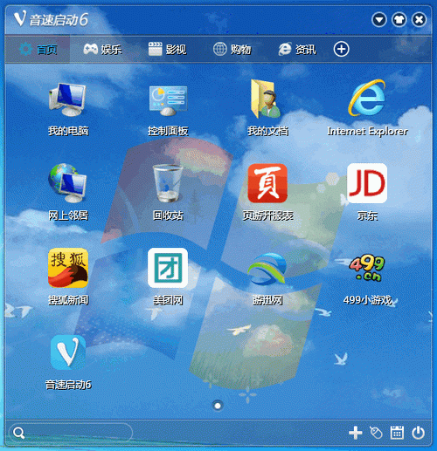Open the 游迅网 shortcut
The width and height of the screenshot is (437, 451).
267,268
